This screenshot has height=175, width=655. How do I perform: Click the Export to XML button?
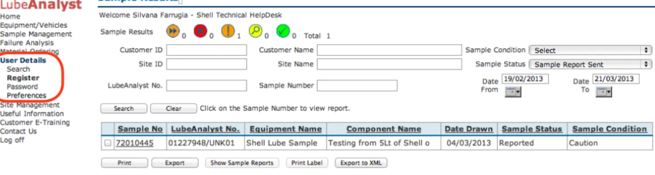pos(361,163)
